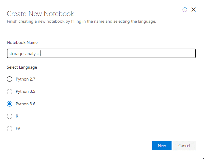Image resolution: width=204 pixels, height=159 pixels.
Task: Click the "Finish creating a new notebook" subtitle
Action: pos(81,21)
